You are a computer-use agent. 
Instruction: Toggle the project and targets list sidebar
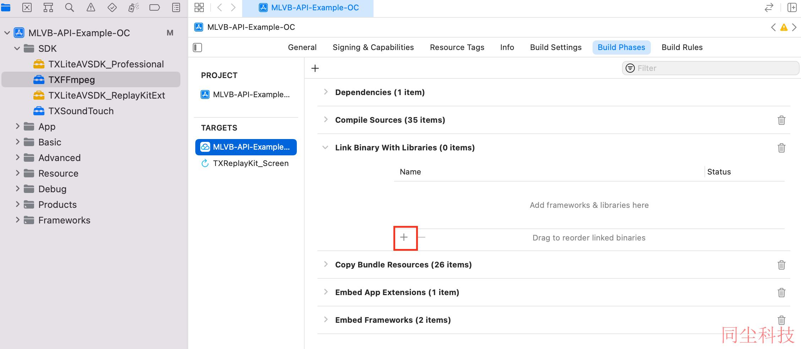pyautogui.click(x=197, y=48)
